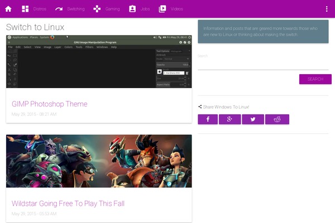
Task: Click the Switching arrow icon
Action: [59, 9]
